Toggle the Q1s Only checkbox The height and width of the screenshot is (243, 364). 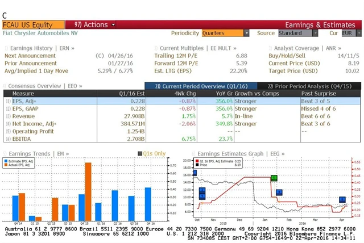139,154
